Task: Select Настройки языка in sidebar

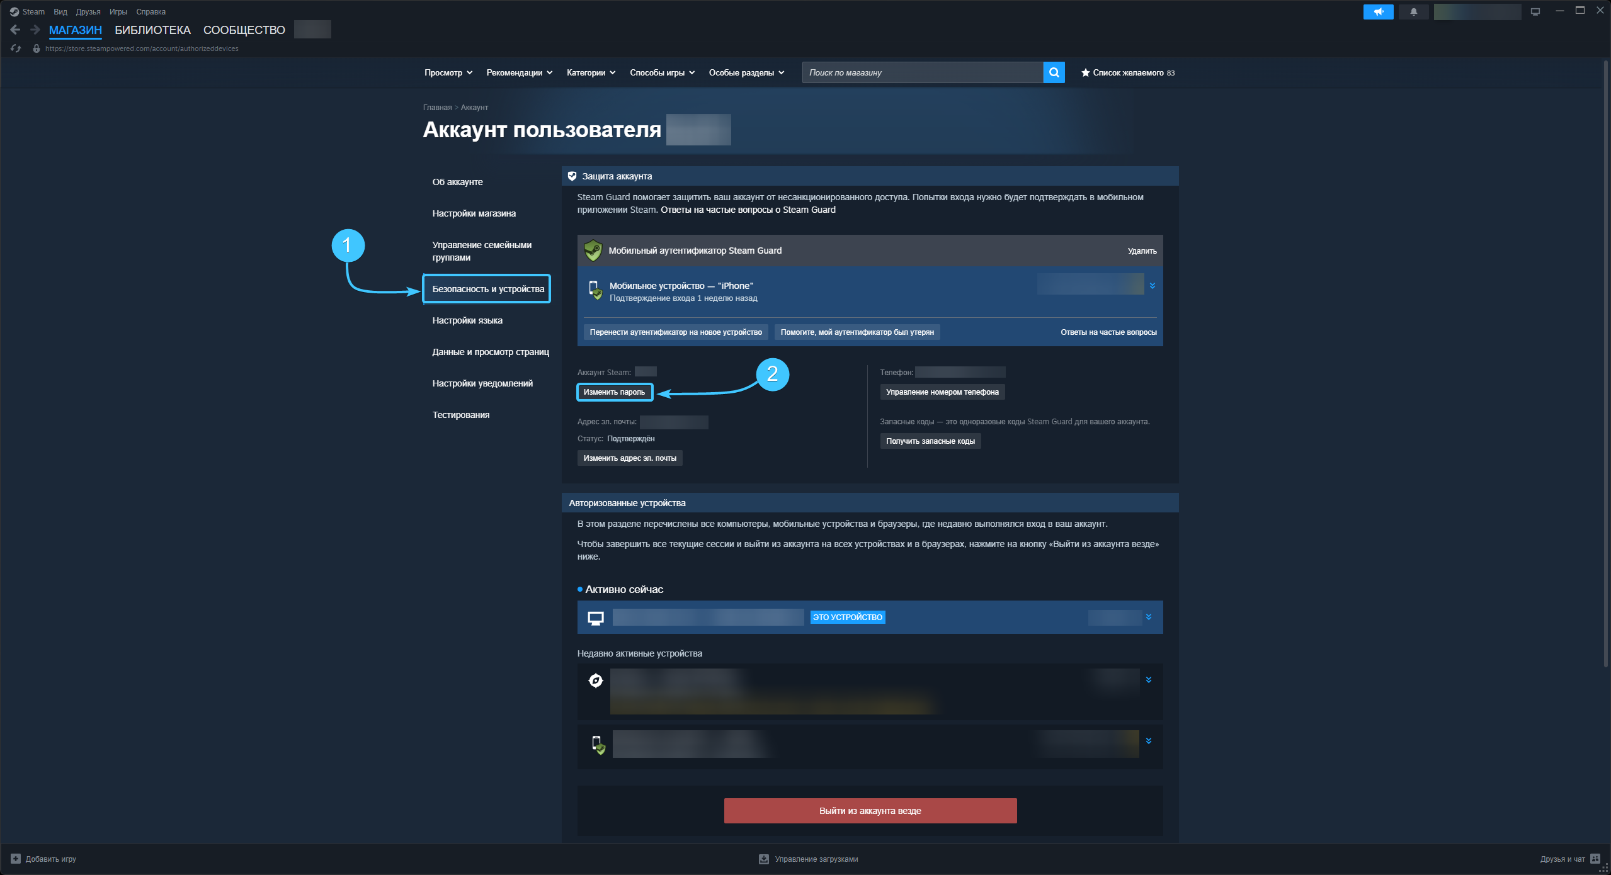Action: coord(467,320)
